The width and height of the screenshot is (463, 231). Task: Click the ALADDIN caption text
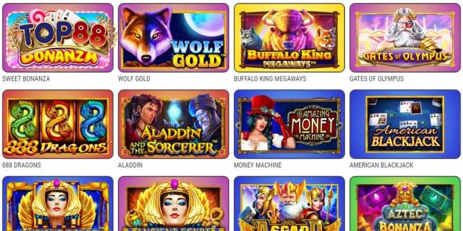[130, 165]
